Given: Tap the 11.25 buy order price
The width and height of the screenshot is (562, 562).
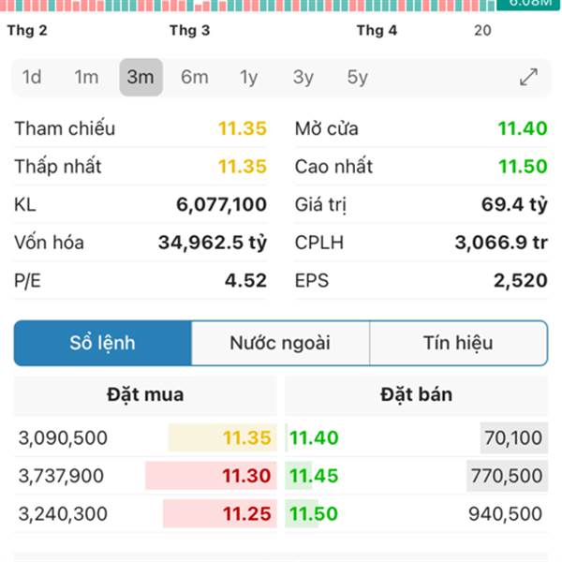Looking at the screenshot, I should point(247,514).
